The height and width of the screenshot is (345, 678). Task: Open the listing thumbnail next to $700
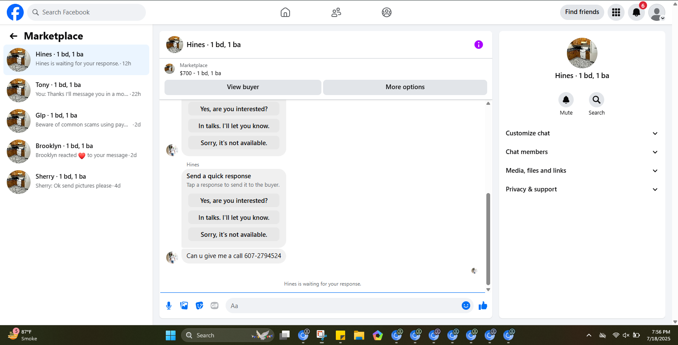tap(170, 69)
